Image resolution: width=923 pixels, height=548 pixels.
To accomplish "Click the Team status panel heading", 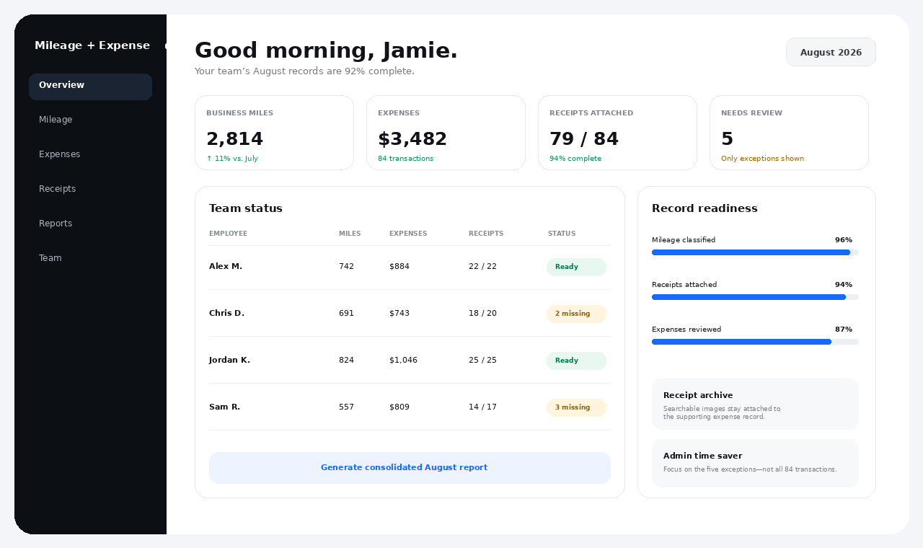I will [x=246, y=208].
